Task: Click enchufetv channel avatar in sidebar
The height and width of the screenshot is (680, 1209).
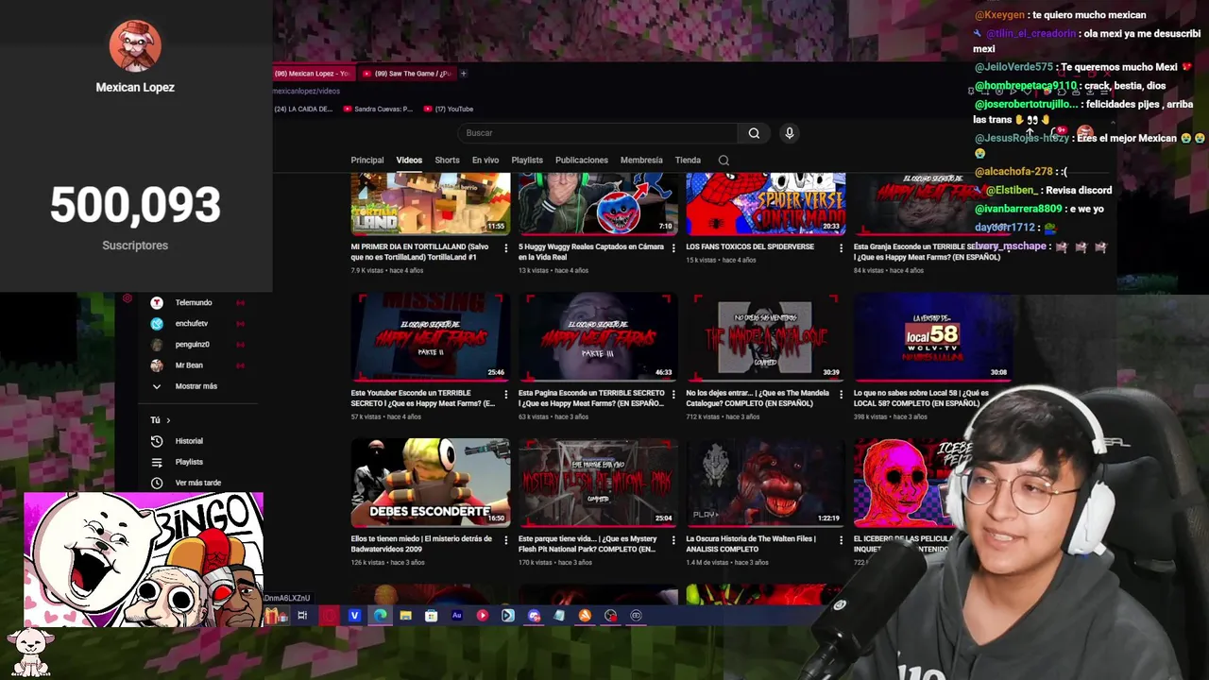Action: tap(157, 323)
